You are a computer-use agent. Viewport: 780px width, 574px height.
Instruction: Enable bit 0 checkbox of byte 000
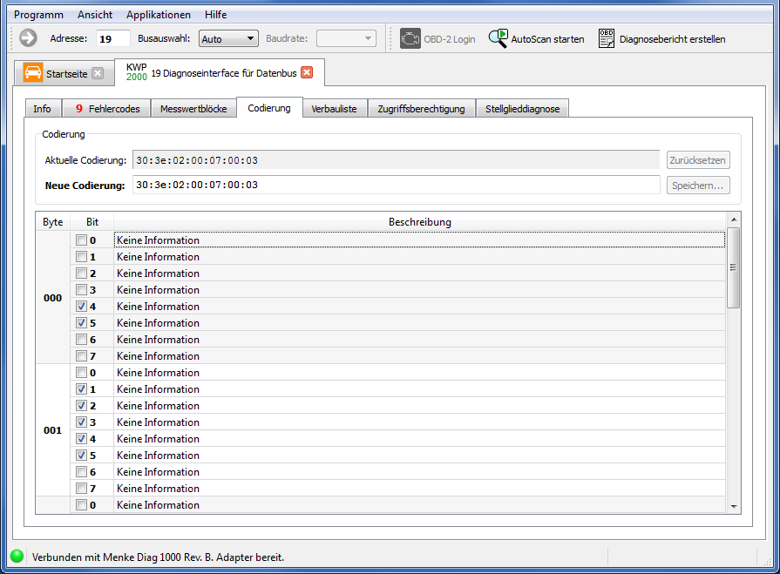click(x=81, y=240)
